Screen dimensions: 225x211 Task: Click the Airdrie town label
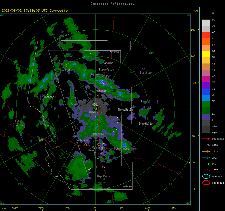coord(98,134)
